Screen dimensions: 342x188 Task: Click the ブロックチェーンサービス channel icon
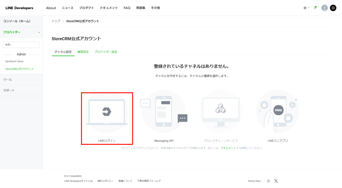pos(221,112)
